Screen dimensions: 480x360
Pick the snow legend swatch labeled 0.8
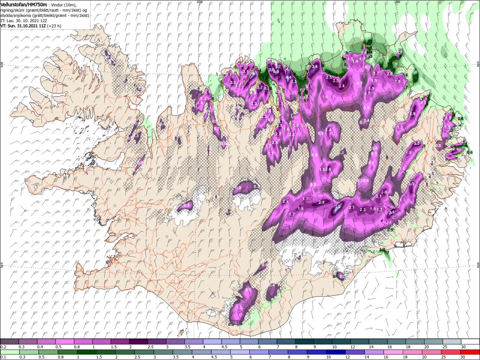83,342
